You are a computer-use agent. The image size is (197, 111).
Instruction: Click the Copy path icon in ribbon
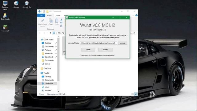(61, 23)
